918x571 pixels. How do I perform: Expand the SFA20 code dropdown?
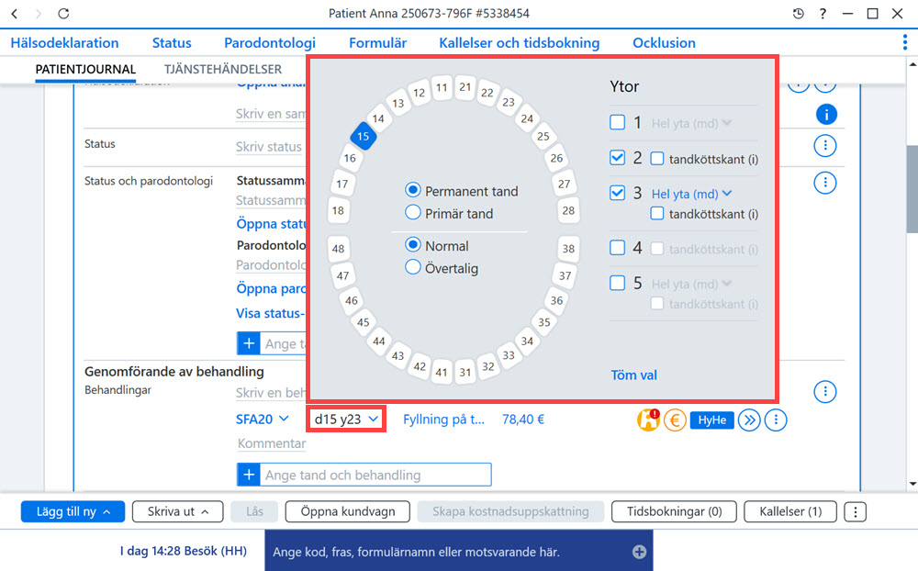click(263, 420)
